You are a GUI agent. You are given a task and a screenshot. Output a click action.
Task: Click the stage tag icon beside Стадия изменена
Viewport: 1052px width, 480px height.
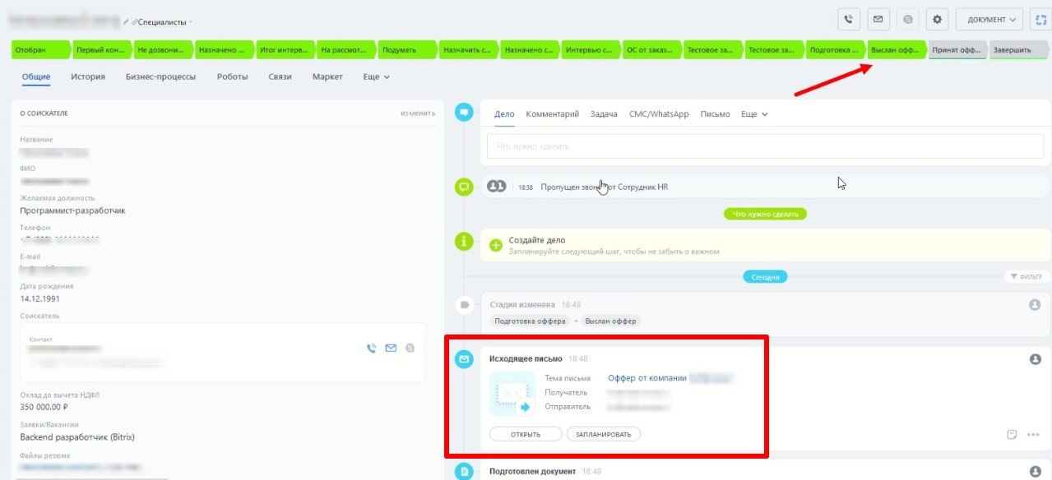[464, 305]
